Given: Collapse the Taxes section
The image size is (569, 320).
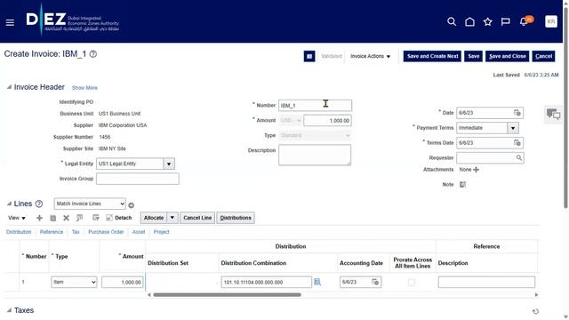Looking at the screenshot, I should pos(10,310).
